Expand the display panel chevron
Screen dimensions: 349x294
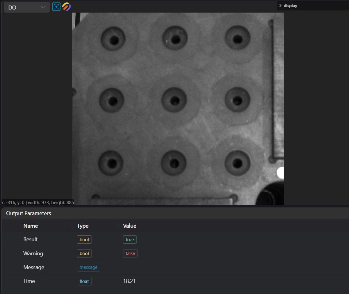280,6
